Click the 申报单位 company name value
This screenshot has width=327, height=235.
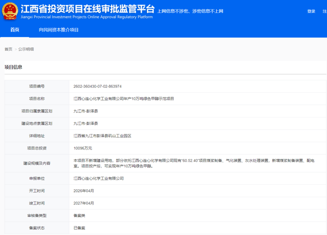click(98, 178)
